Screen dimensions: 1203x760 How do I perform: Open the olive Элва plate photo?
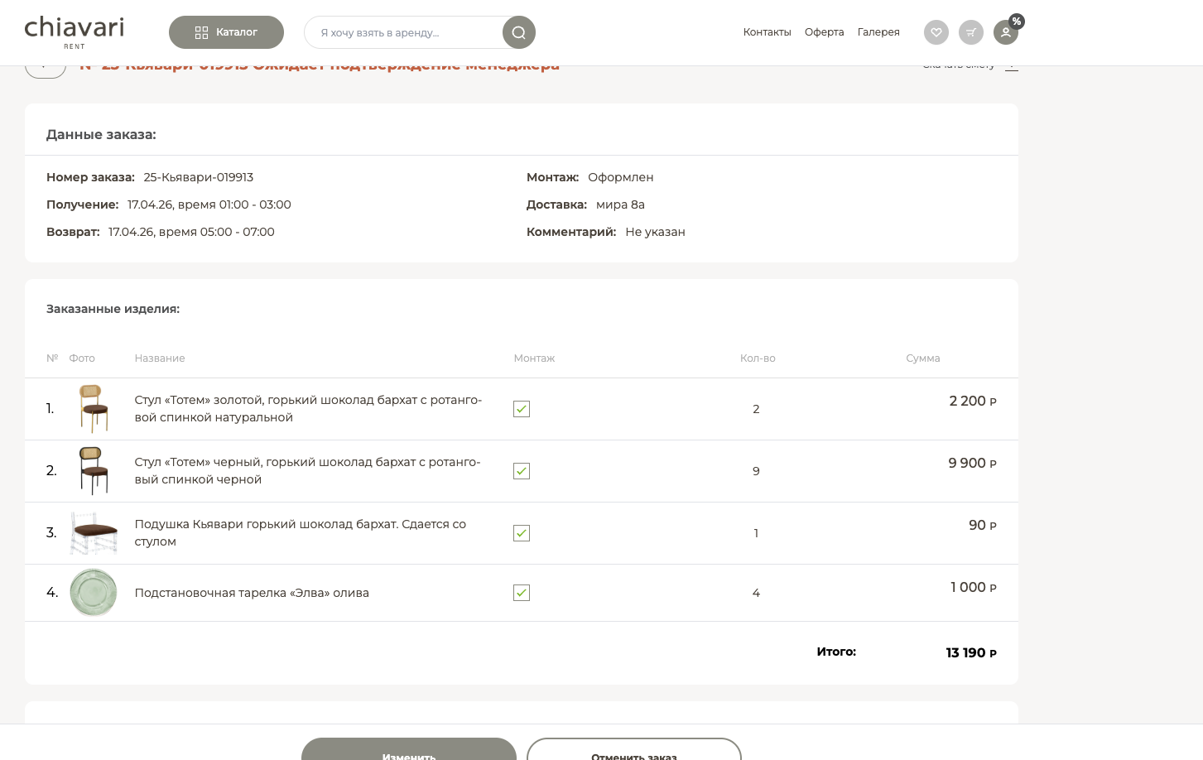tap(94, 593)
